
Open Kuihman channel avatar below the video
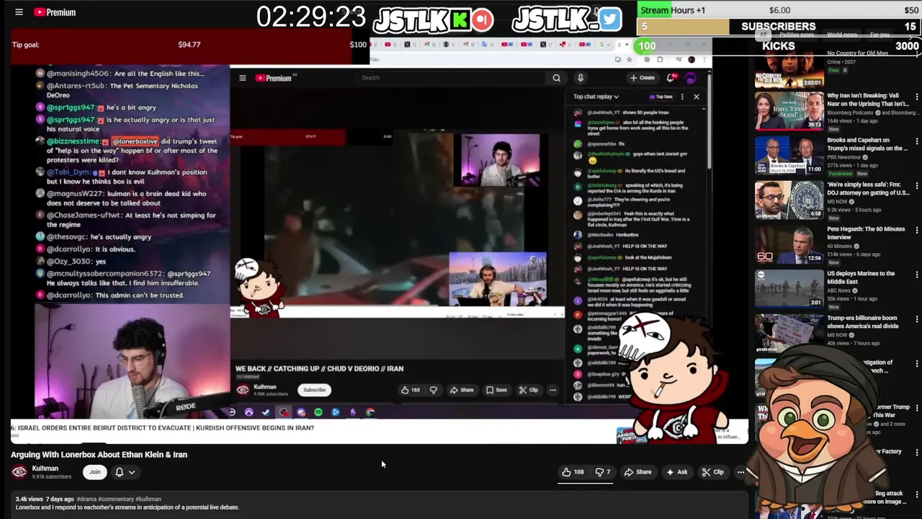click(19, 472)
